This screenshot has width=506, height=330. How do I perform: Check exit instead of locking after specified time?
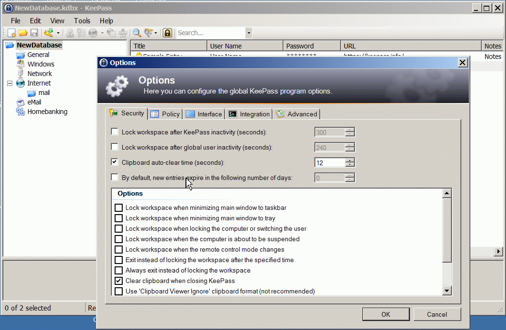[119, 260]
